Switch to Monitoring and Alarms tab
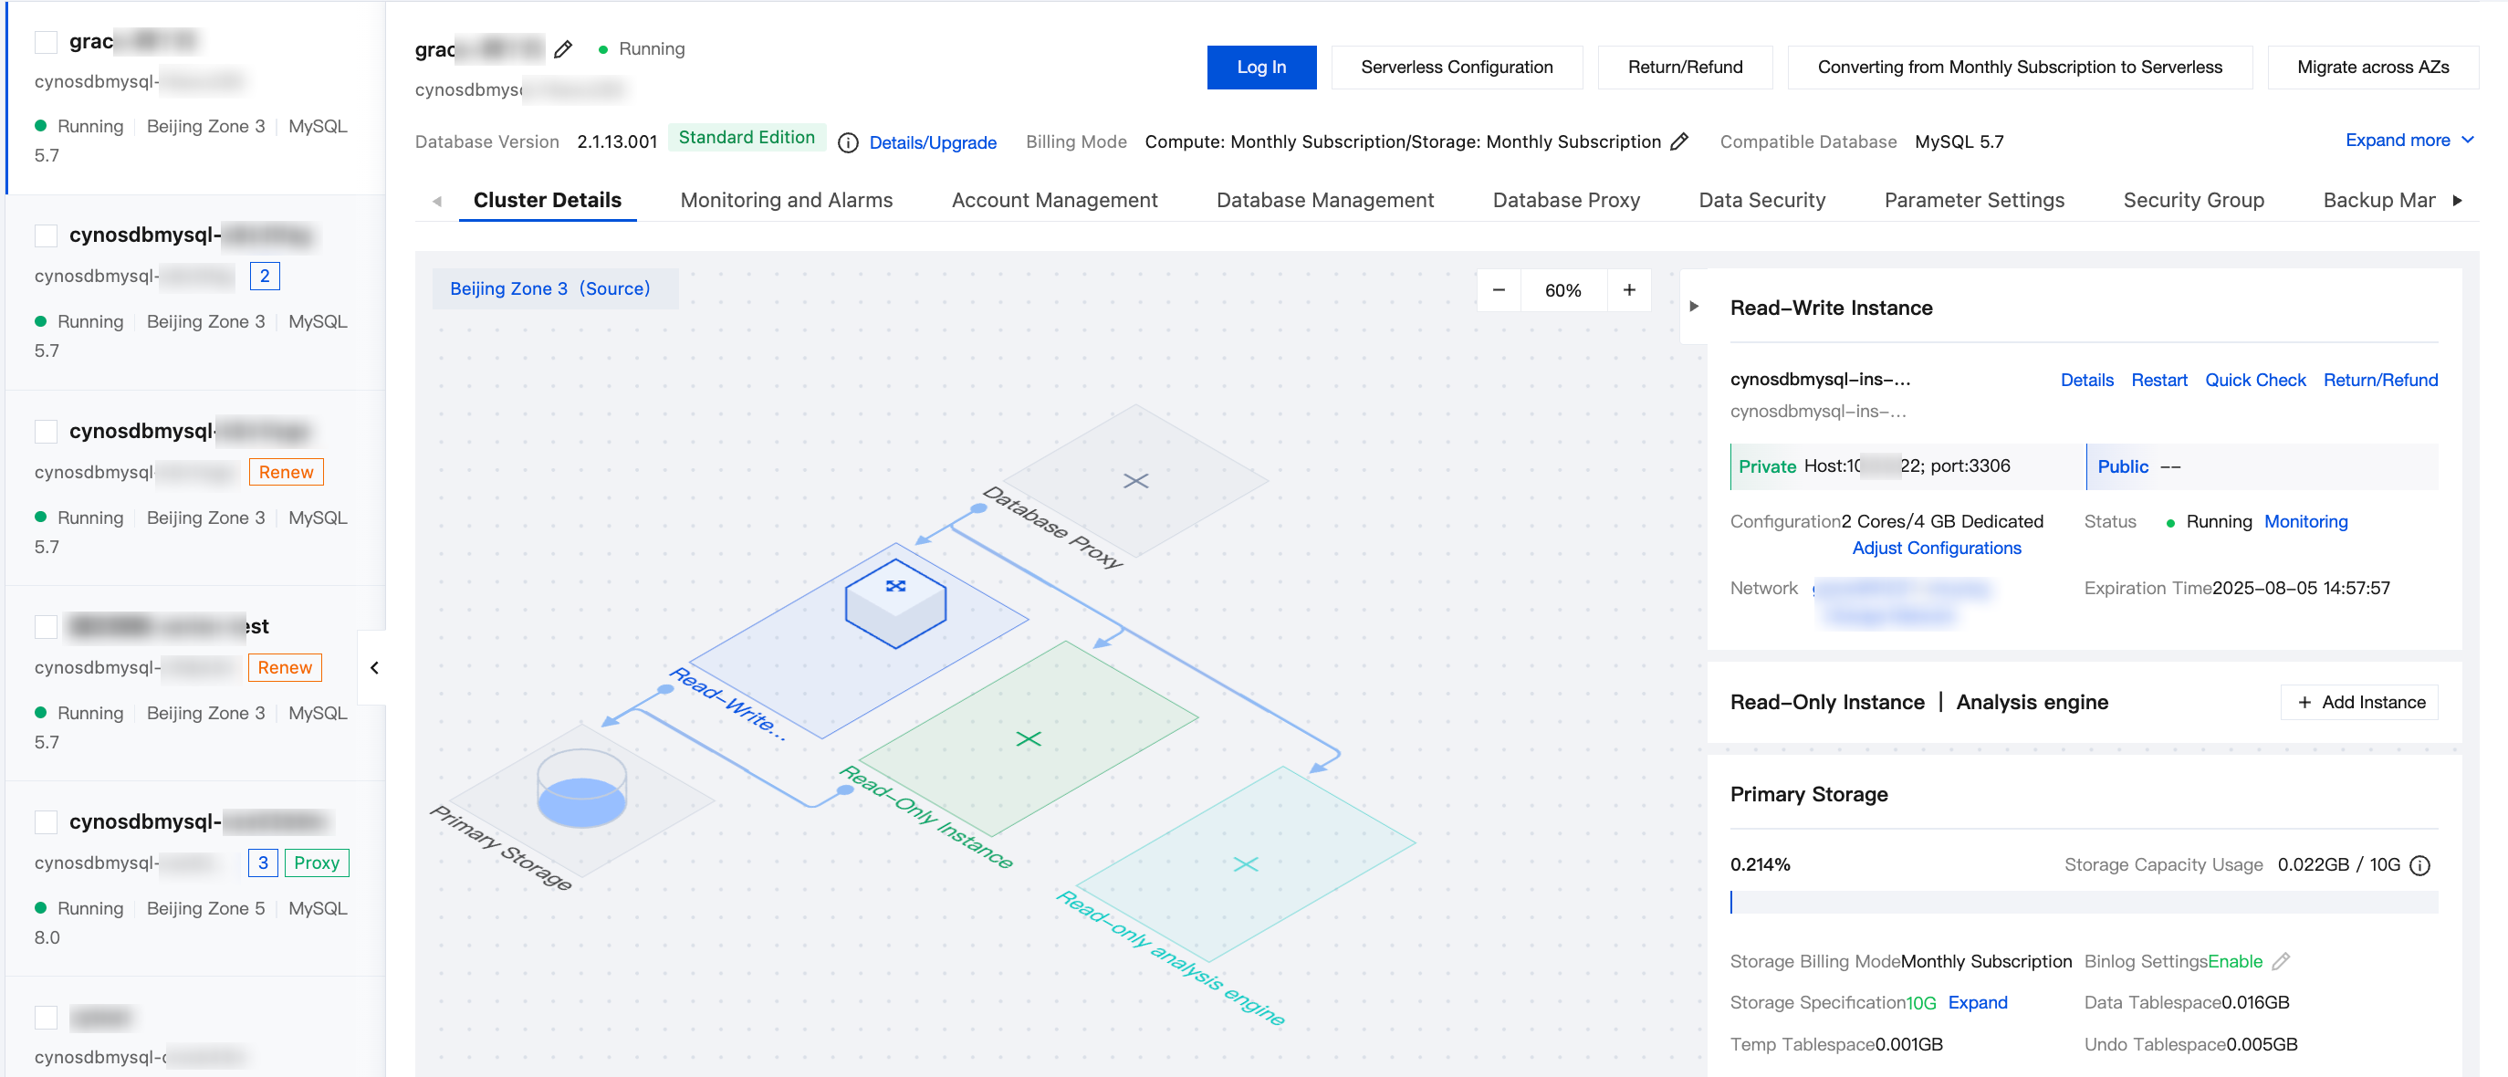Screen dimensions: 2508x1077 point(786,200)
